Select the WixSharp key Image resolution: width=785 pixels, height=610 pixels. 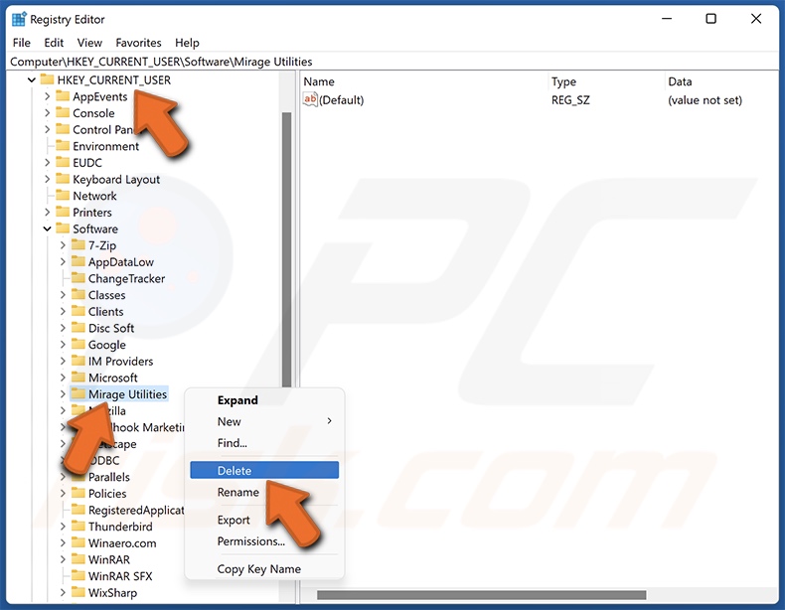tap(112, 592)
